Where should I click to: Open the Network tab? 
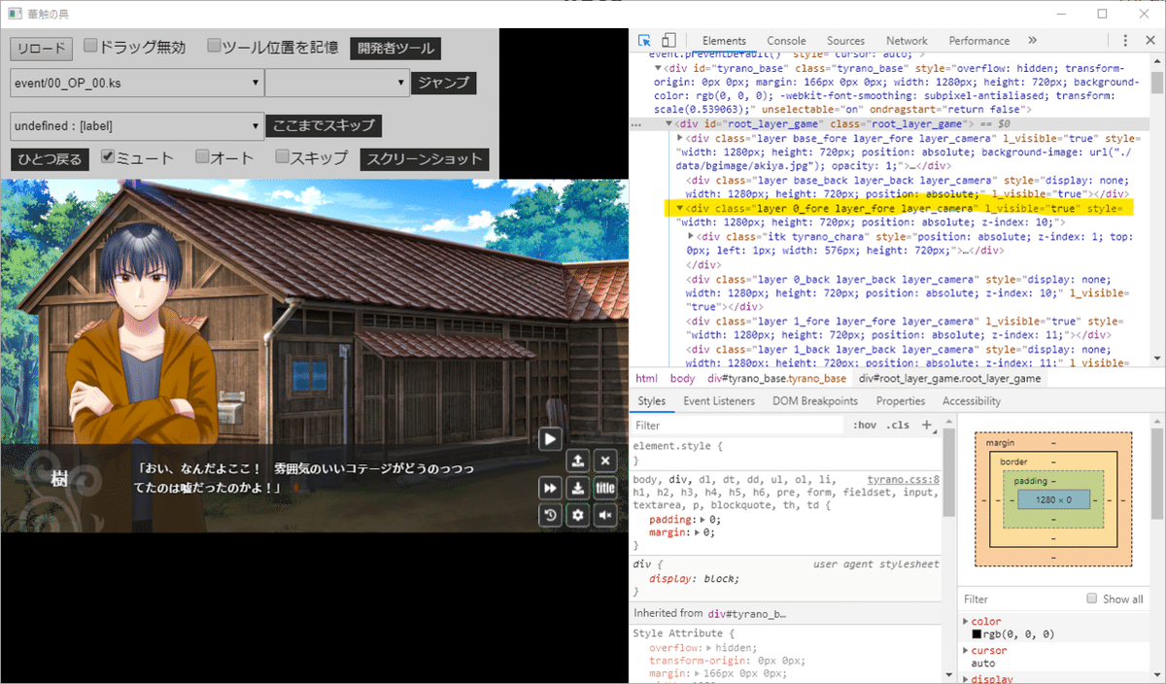tap(907, 41)
